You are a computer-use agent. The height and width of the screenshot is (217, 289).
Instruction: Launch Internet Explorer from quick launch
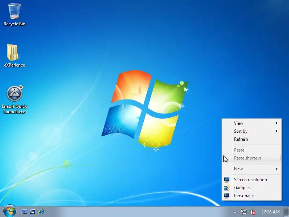41,212
